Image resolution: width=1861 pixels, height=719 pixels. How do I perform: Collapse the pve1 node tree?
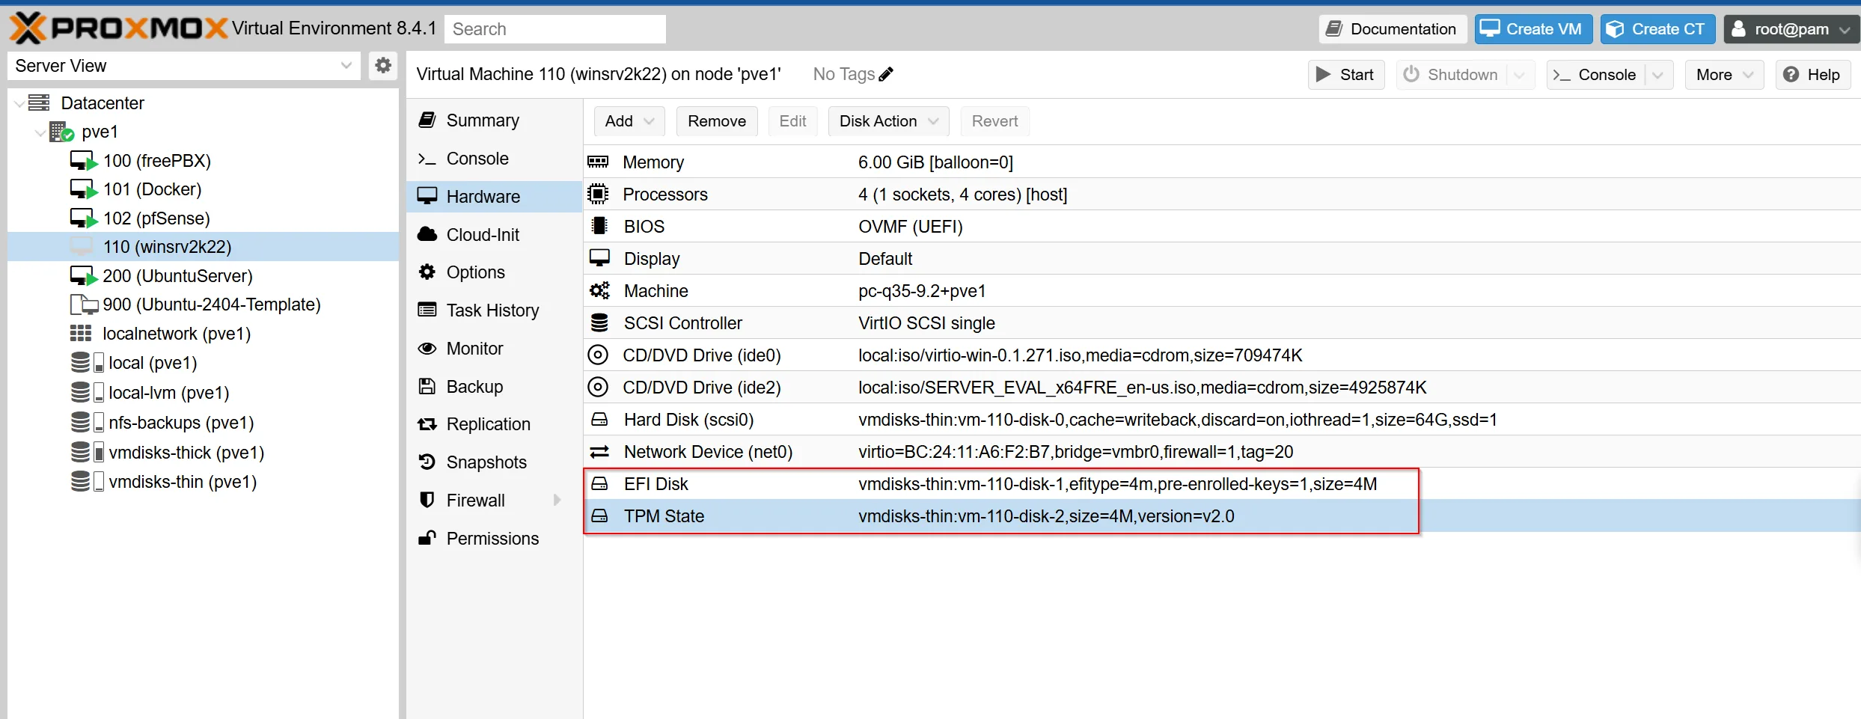pos(40,132)
